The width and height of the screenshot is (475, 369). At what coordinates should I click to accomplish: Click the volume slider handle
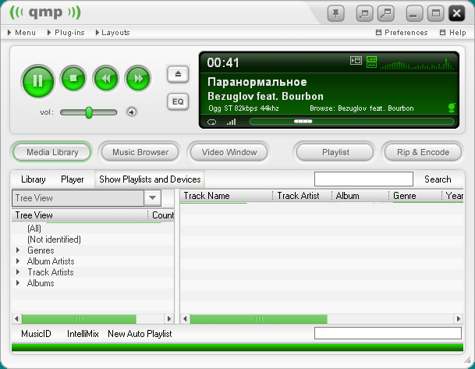click(x=89, y=112)
